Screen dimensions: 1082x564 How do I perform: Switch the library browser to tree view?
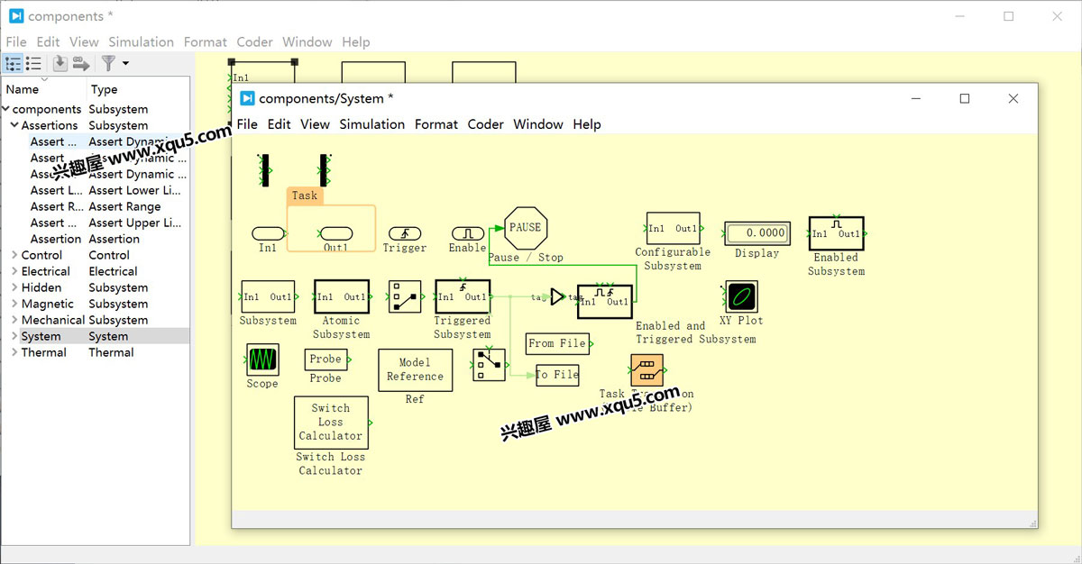(x=14, y=63)
